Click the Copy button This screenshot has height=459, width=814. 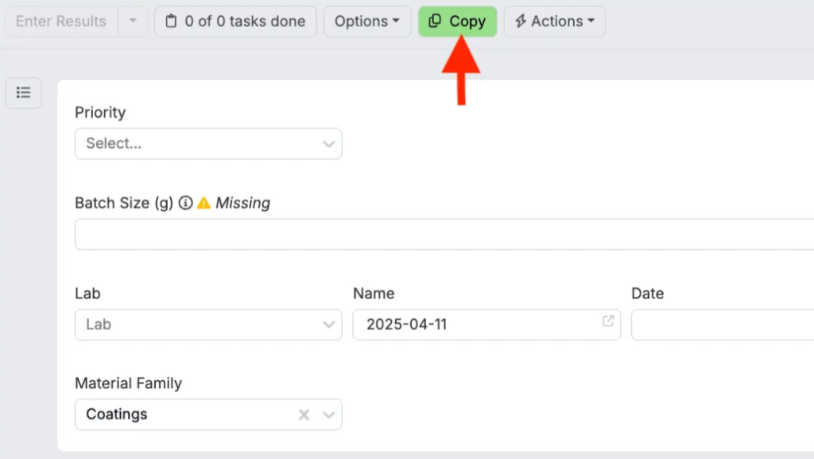point(457,21)
